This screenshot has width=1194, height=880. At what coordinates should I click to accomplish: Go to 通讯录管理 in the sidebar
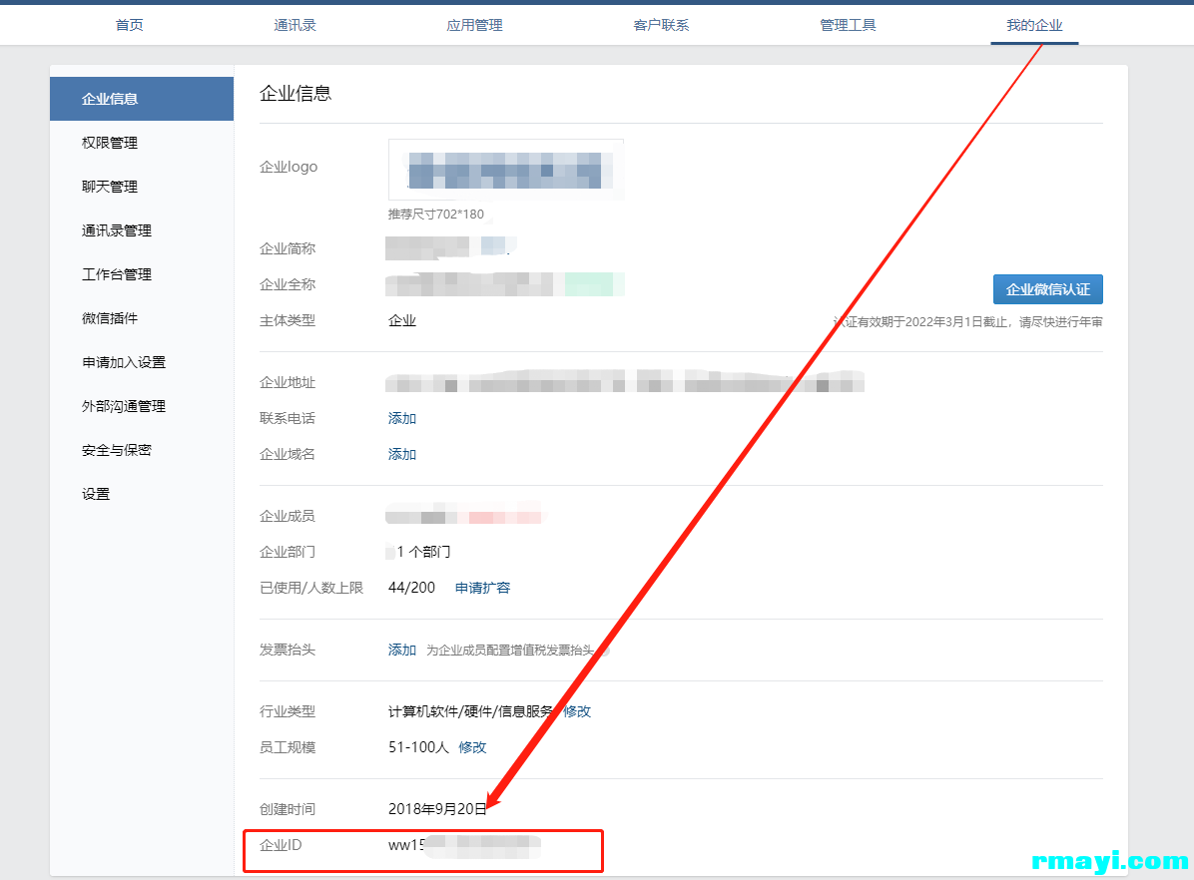pos(117,230)
